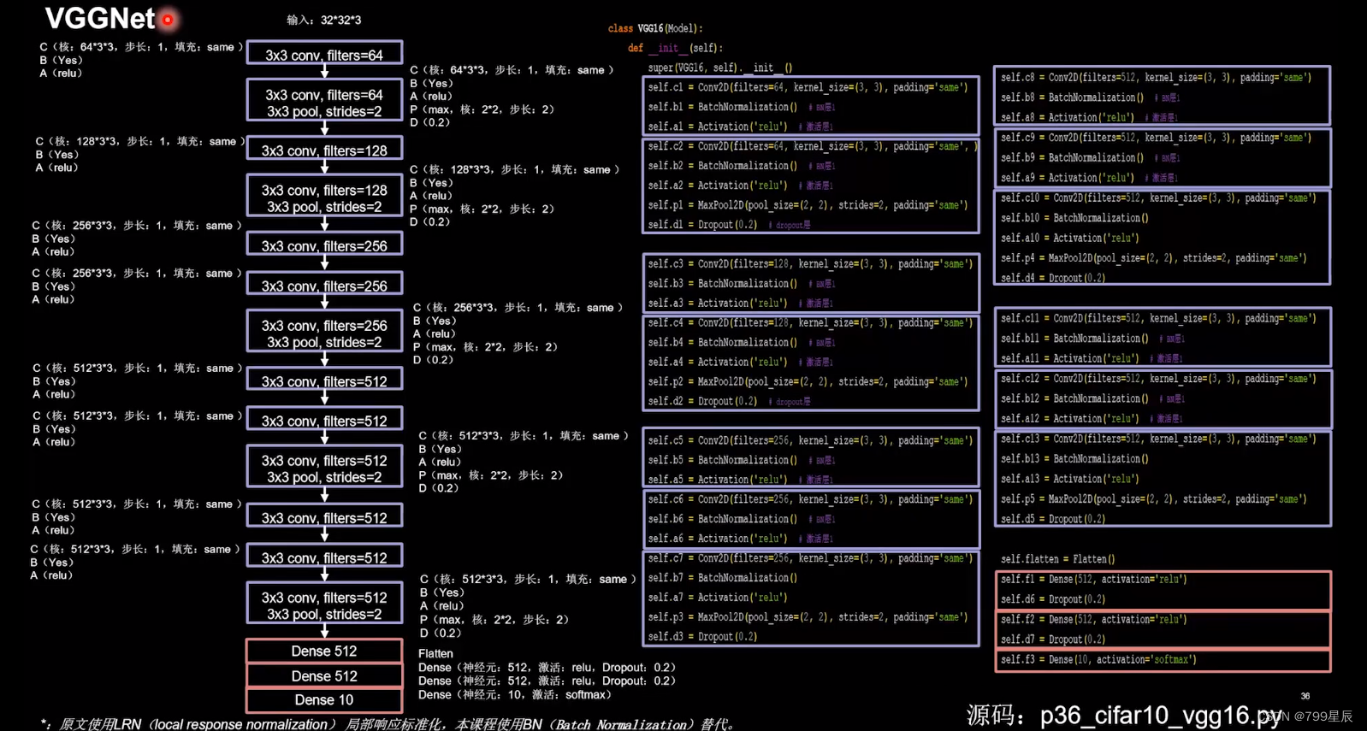This screenshot has height=731, width=1367.
Task: Click the 'class VGG16(Model):' code line
Action: pos(655,28)
